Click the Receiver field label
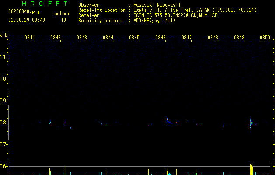This screenshot has width=275, height=175. tap(89, 15)
